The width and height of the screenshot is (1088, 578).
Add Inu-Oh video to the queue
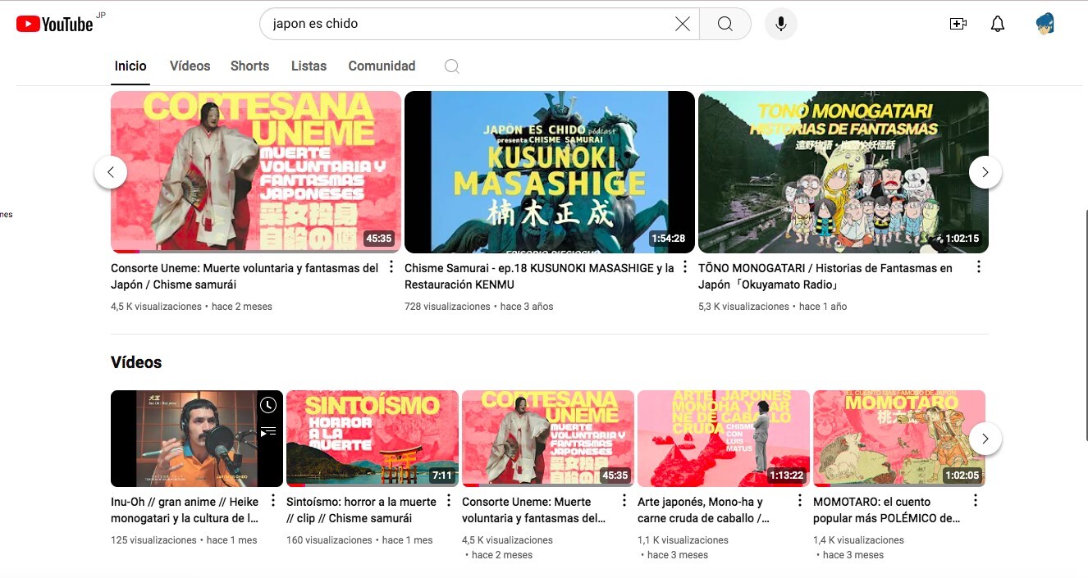click(268, 431)
